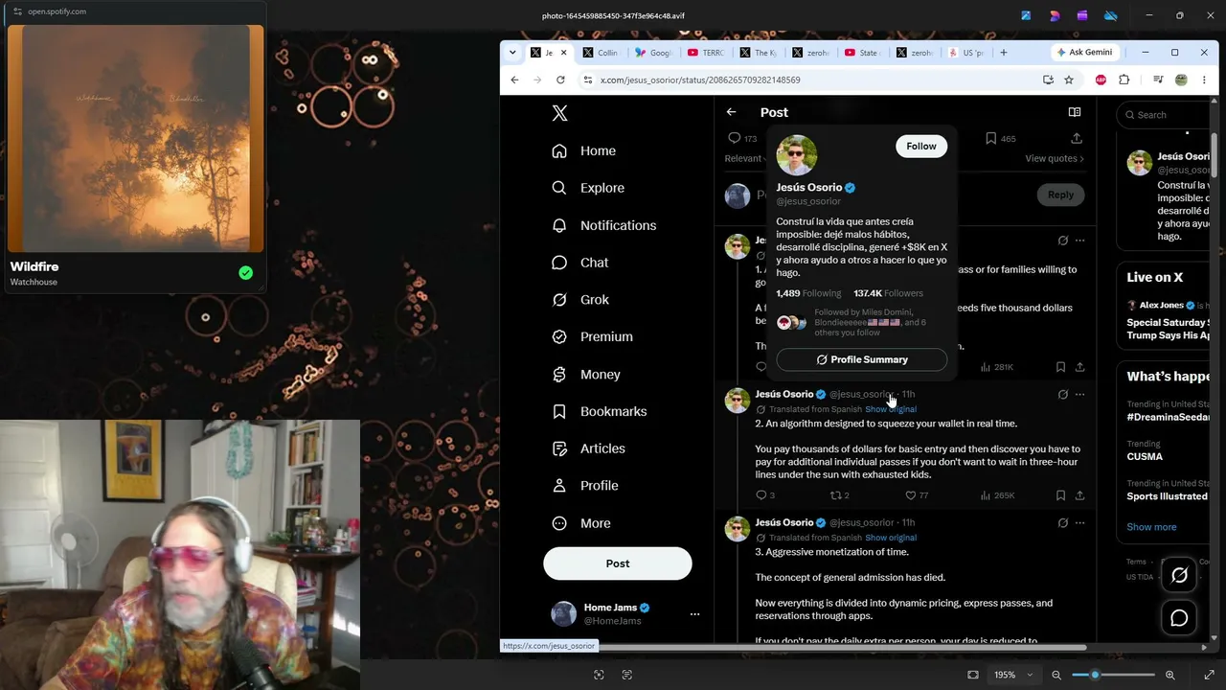Viewport: 1226px width, 690px height.
Task: Open the floating chat messages button
Action: tap(1179, 618)
